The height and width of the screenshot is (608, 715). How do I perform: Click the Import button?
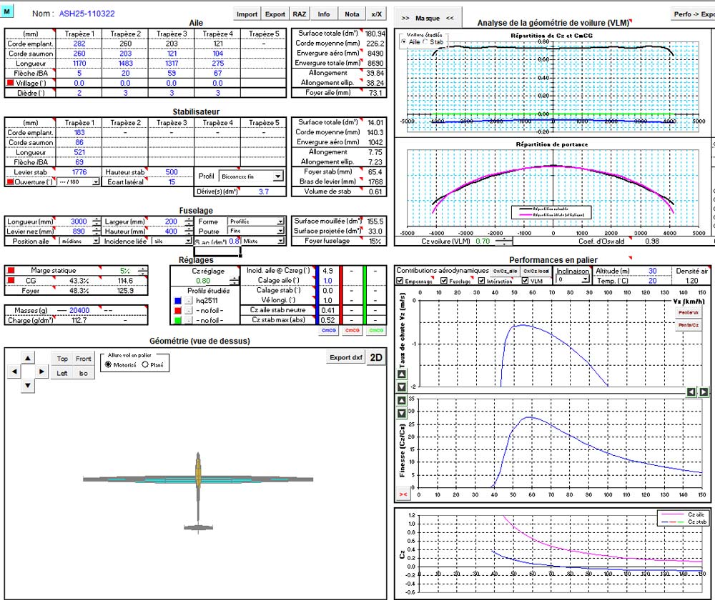[247, 14]
